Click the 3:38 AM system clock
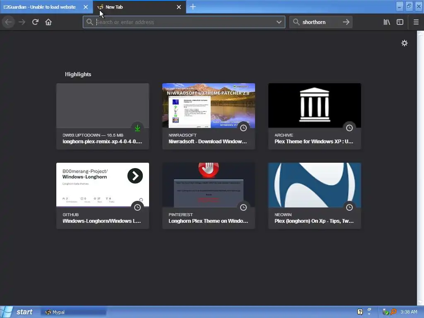424x318 pixels. (x=409, y=312)
